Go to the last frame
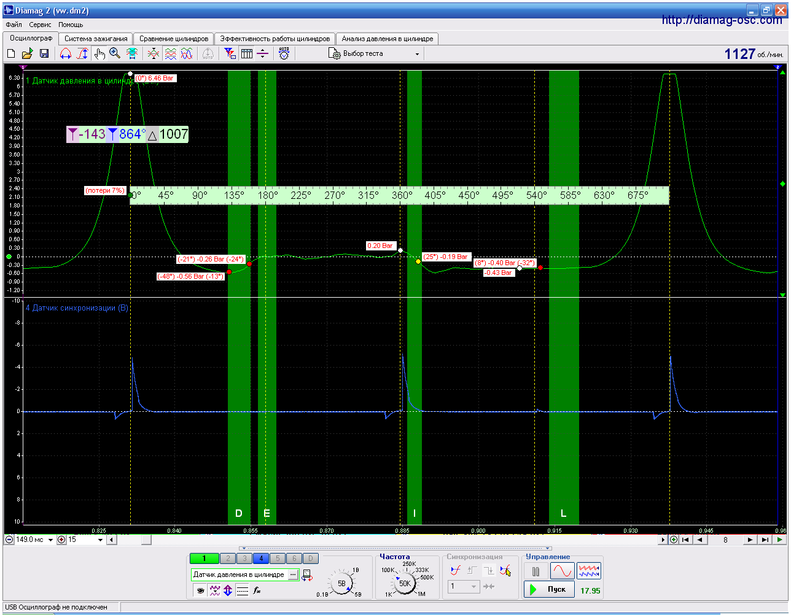The image size is (791, 615). point(765,540)
